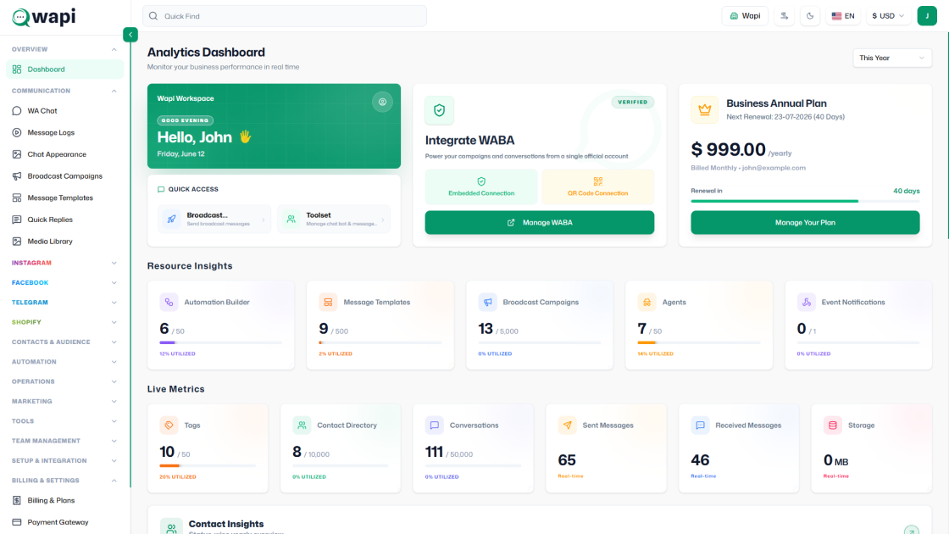Viewport: 949px width, 534px height.
Task: Open the translate icon in top bar
Action: [784, 16]
